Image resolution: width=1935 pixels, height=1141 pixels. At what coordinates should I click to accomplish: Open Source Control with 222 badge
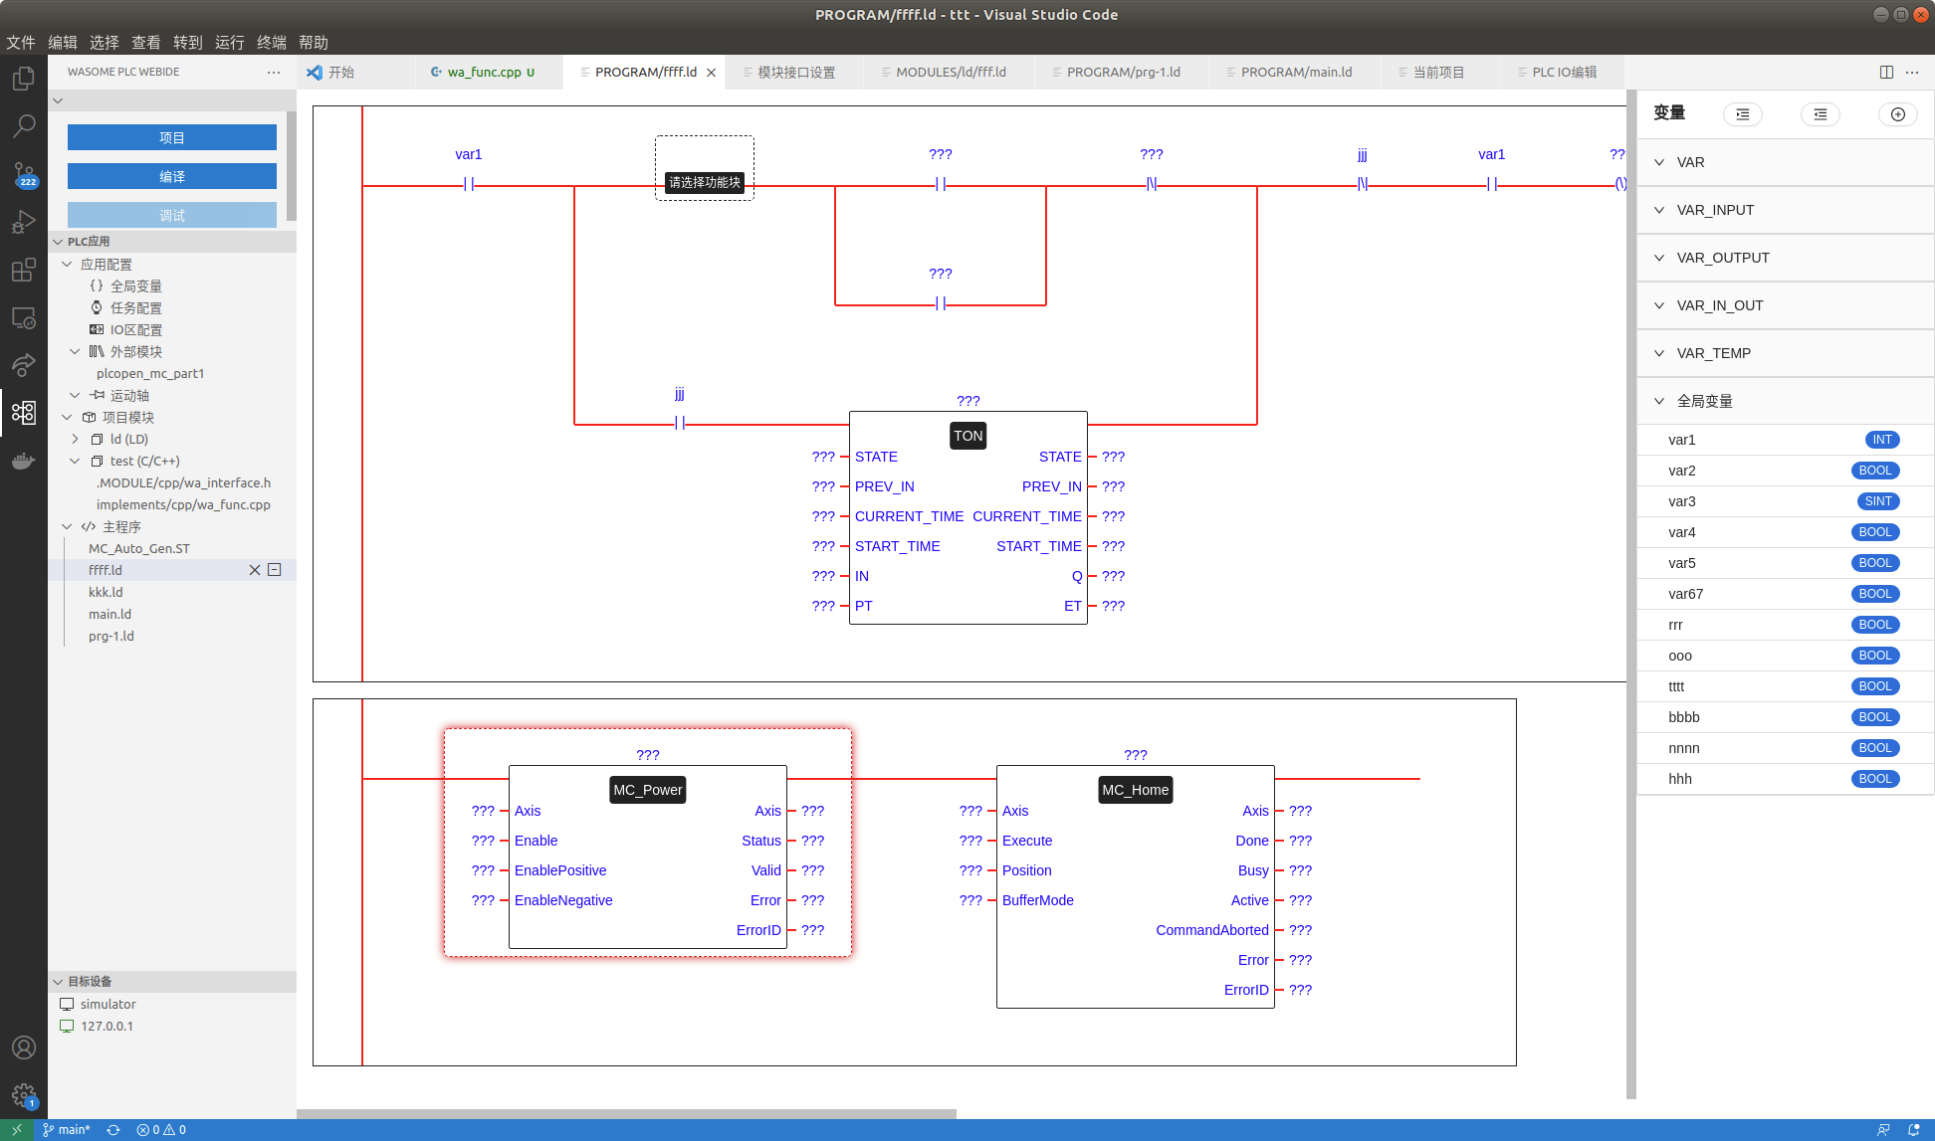[23, 175]
